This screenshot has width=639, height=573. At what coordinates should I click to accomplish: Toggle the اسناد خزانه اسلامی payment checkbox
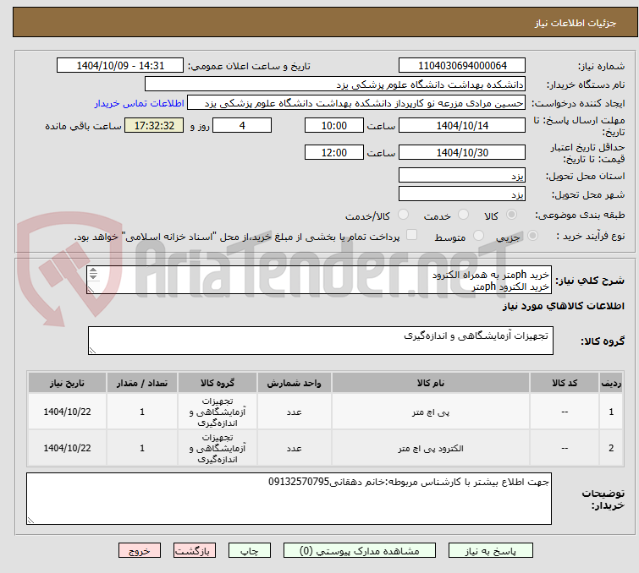pyautogui.click(x=412, y=234)
